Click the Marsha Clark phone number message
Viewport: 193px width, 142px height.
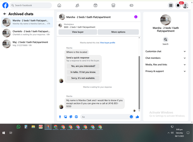(95, 104)
